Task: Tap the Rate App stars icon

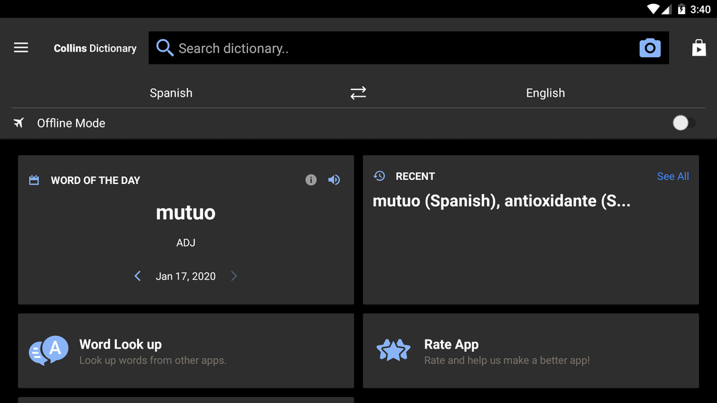Action: [x=393, y=351]
